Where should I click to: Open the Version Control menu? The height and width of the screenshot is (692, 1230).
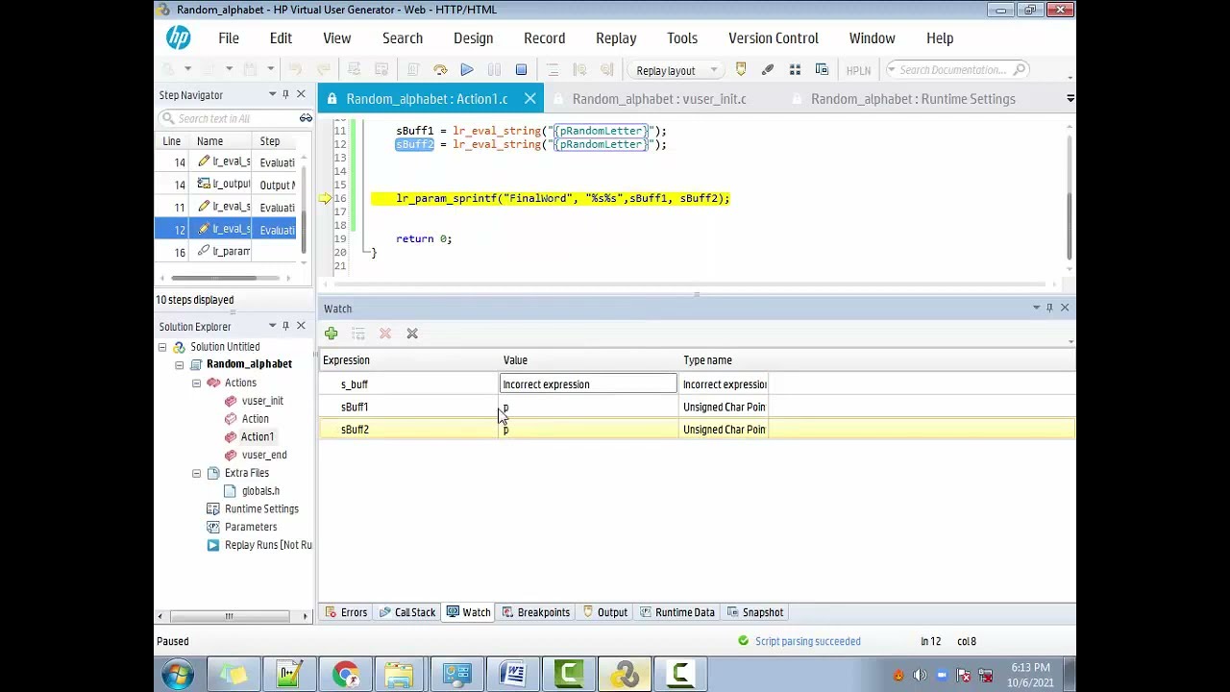(774, 38)
